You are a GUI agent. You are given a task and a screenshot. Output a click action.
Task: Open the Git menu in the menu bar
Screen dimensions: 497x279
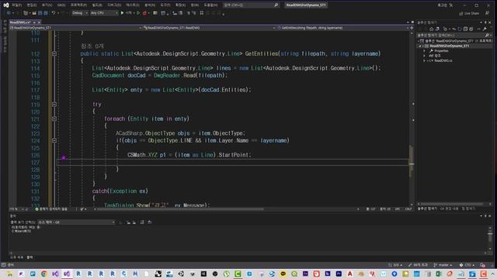point(61,5)
